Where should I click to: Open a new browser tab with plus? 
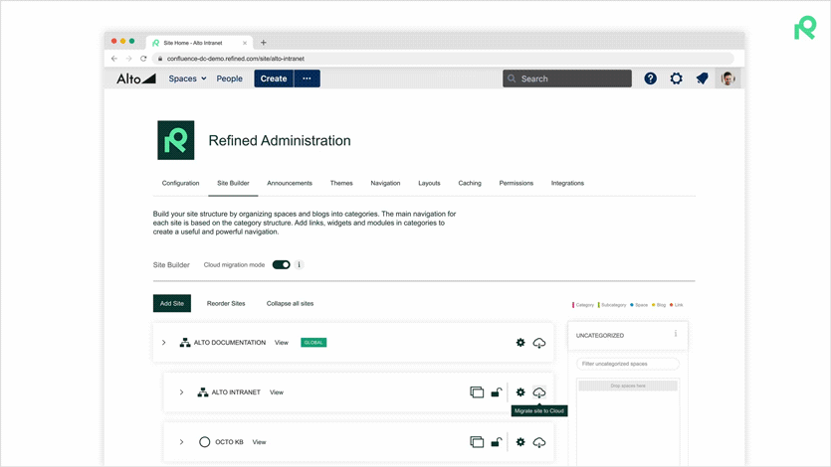pyautogui.click(x=264, y=43)
